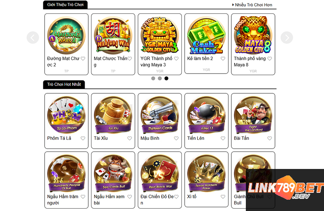Open the Tai Xiu dice game icon

coord(113,115)
